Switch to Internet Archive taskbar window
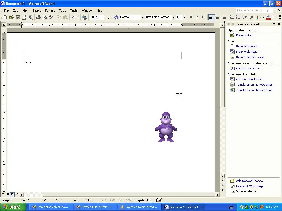The height and width of the screenshot is (211, 282). (x=51, y=207)
